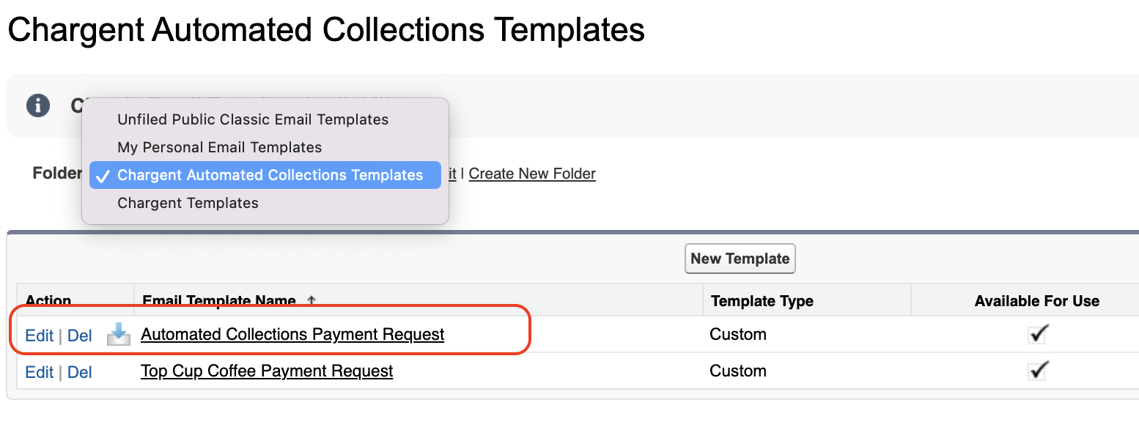The width and height of the screenshot is (1139, 438).
Task: Edit the Top Cup Coffee Payment Request template
Action: pyautogui.click(x=40, y=371)
